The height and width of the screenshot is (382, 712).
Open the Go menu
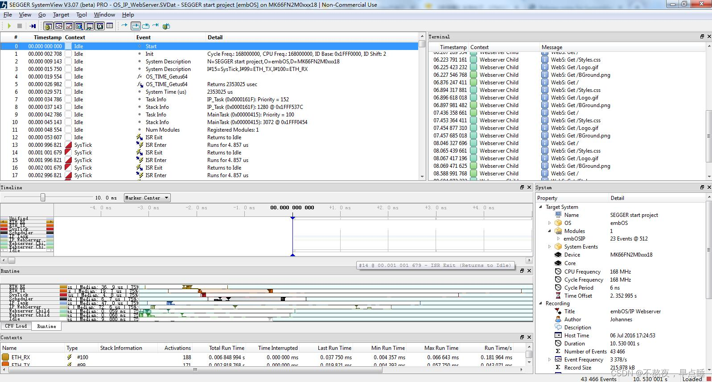(x=42, y=15)
